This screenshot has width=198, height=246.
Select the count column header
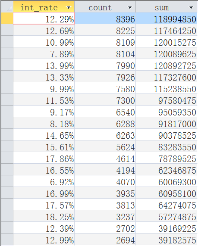pos(105,6)
